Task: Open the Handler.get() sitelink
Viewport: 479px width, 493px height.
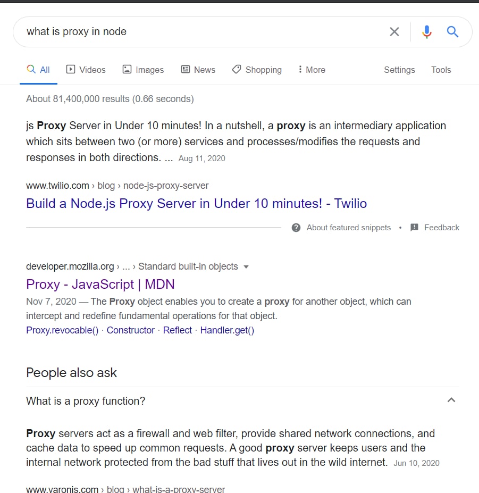Action: [227, 330]
